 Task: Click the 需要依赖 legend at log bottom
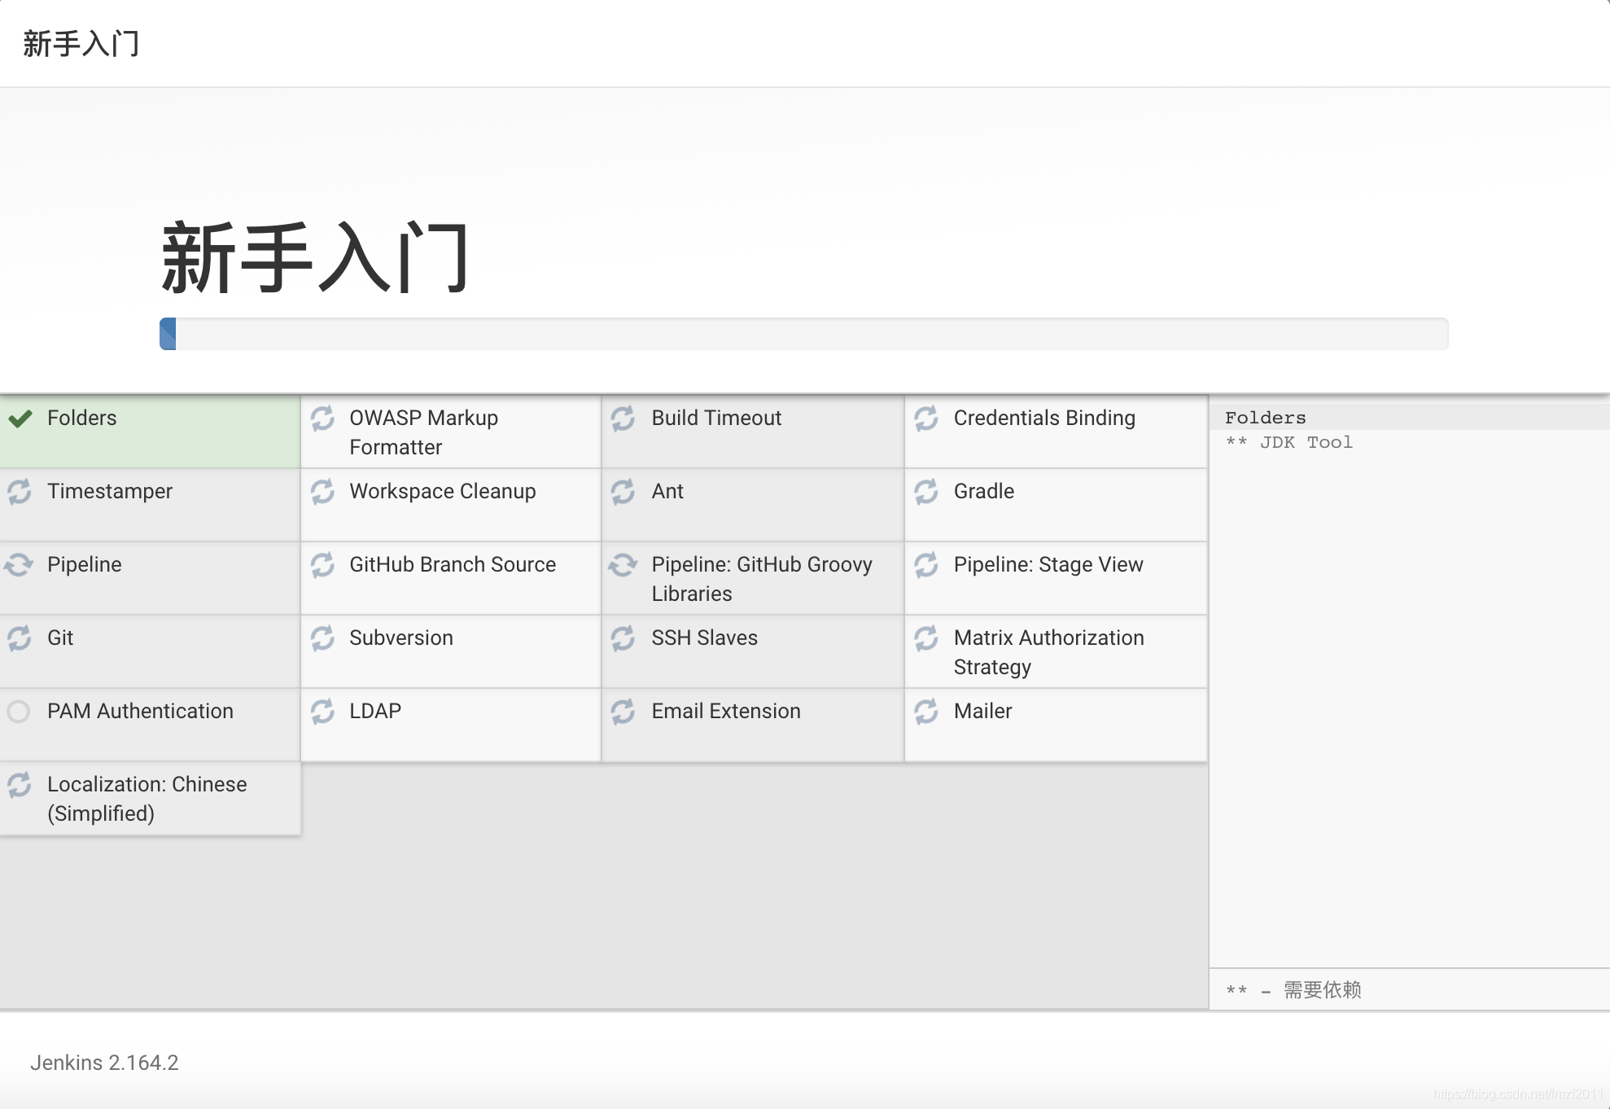[x=1323, y=990]
